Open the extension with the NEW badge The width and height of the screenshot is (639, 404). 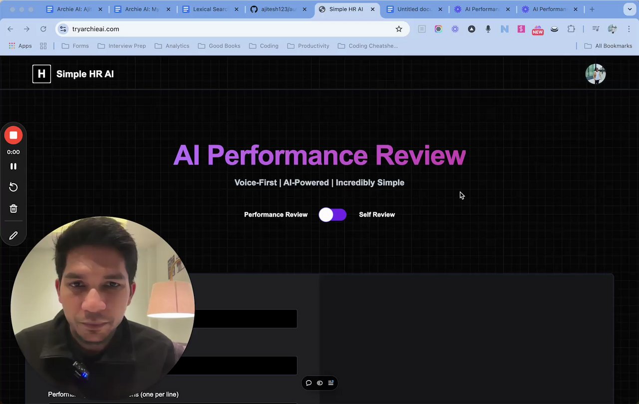tap(538, 30)
